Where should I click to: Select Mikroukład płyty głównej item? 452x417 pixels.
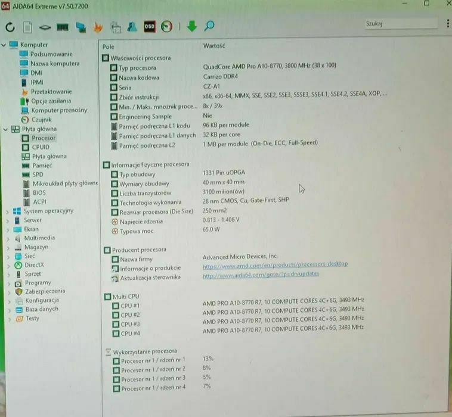pos(65,183)
